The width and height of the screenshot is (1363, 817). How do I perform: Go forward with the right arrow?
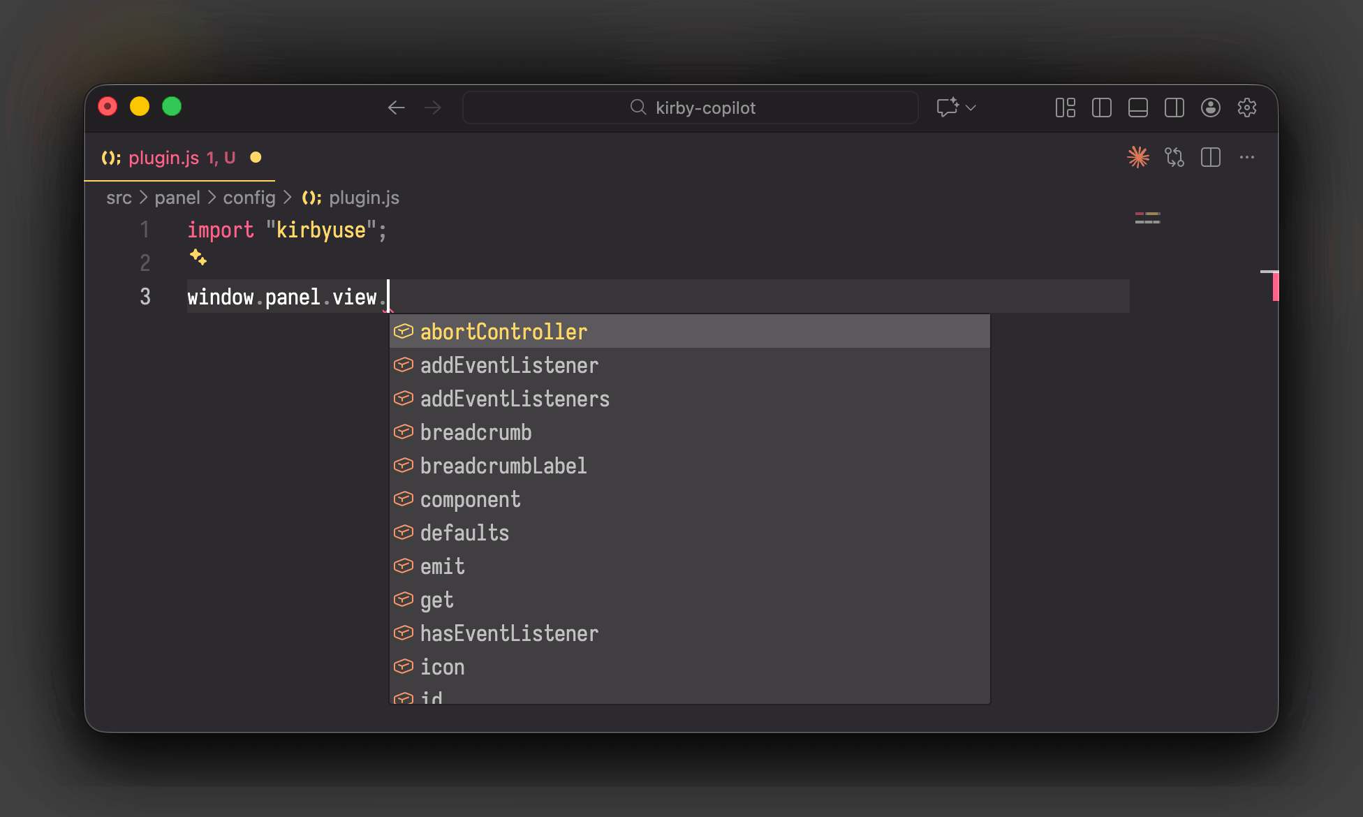(x=433, y=108)
